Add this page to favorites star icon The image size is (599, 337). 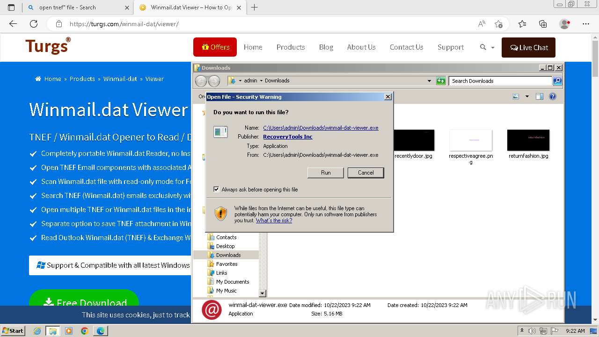click(x=498, y=24)
